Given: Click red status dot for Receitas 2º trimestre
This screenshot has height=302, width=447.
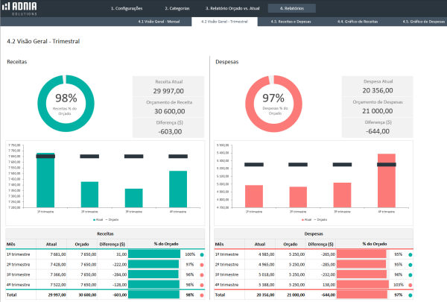Looking at the screenshot, I should point(201,265).
